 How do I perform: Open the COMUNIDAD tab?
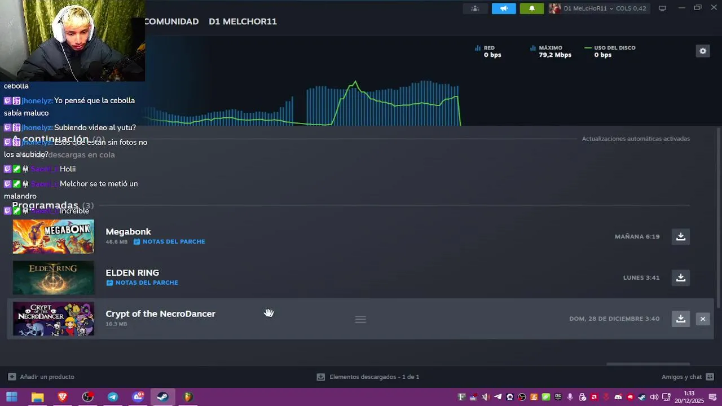click(171, 21)
